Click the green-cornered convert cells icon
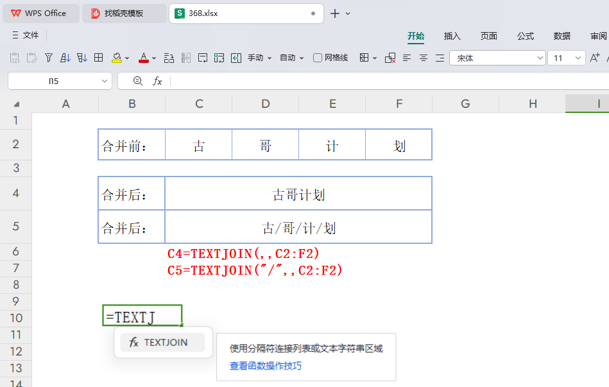609x387 pixels. [x=219, y=58]
